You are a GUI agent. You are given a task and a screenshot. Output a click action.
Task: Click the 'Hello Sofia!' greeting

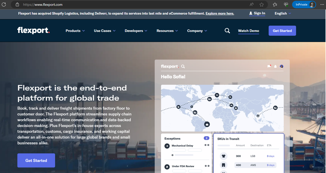click(x=173, y=77)
